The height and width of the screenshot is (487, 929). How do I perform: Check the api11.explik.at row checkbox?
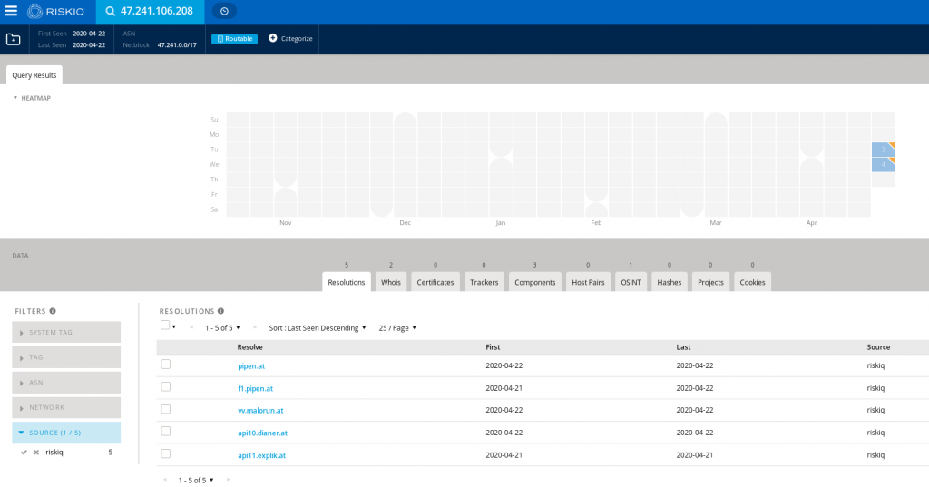coord(166,453)
